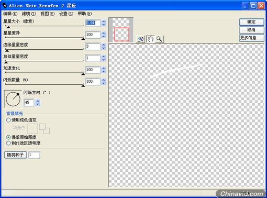Image resolution: width=267 pixels, height=198 pixels.
Task: Click the 总体星星密度 slider handle
Action: click(6, 62)
